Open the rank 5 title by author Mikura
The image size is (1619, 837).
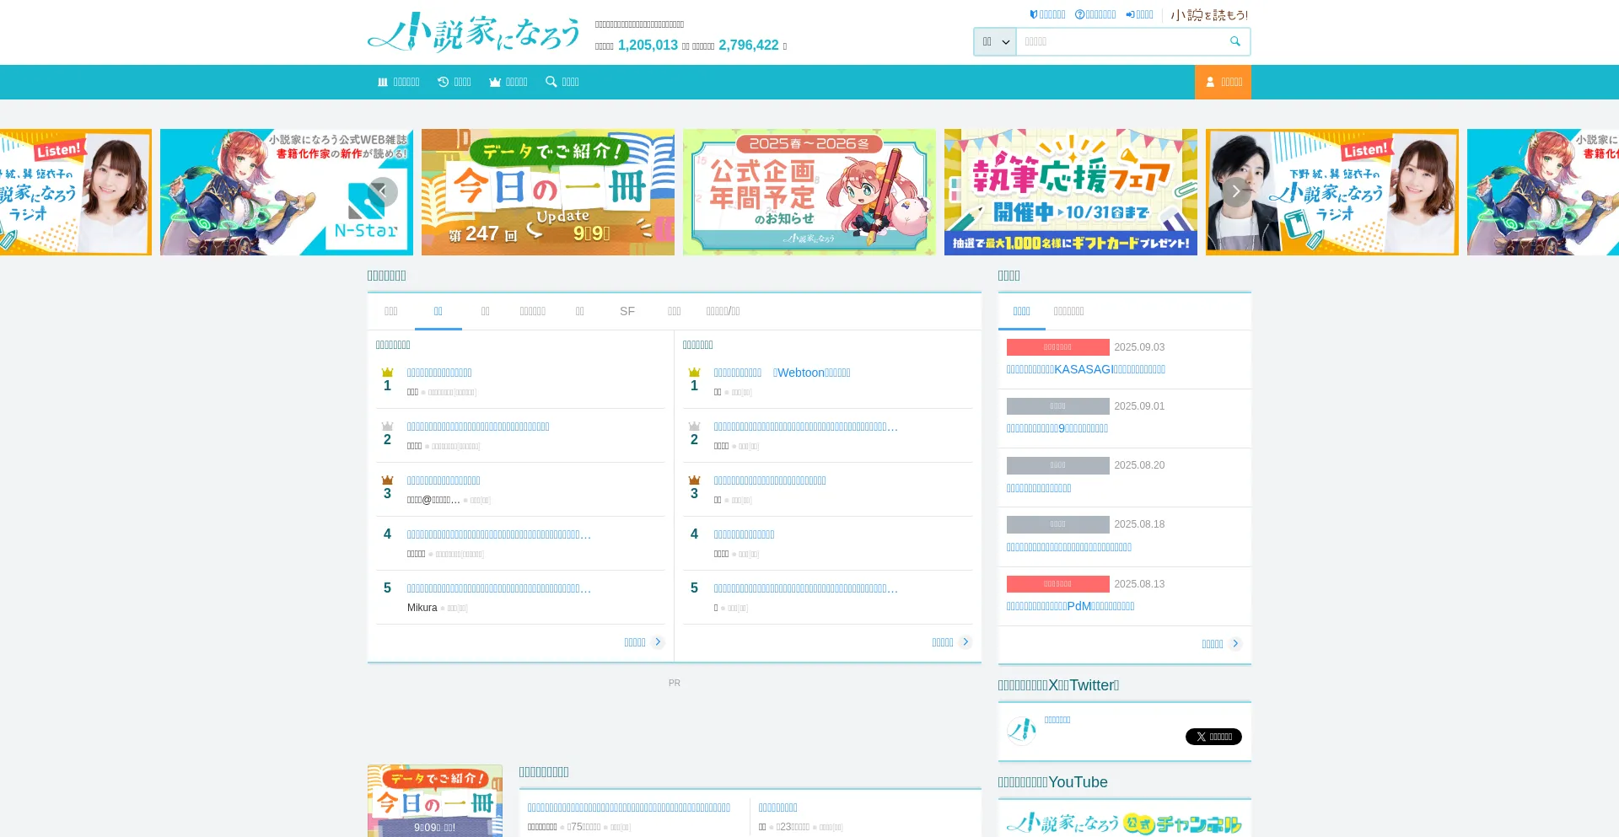(499, 588)
